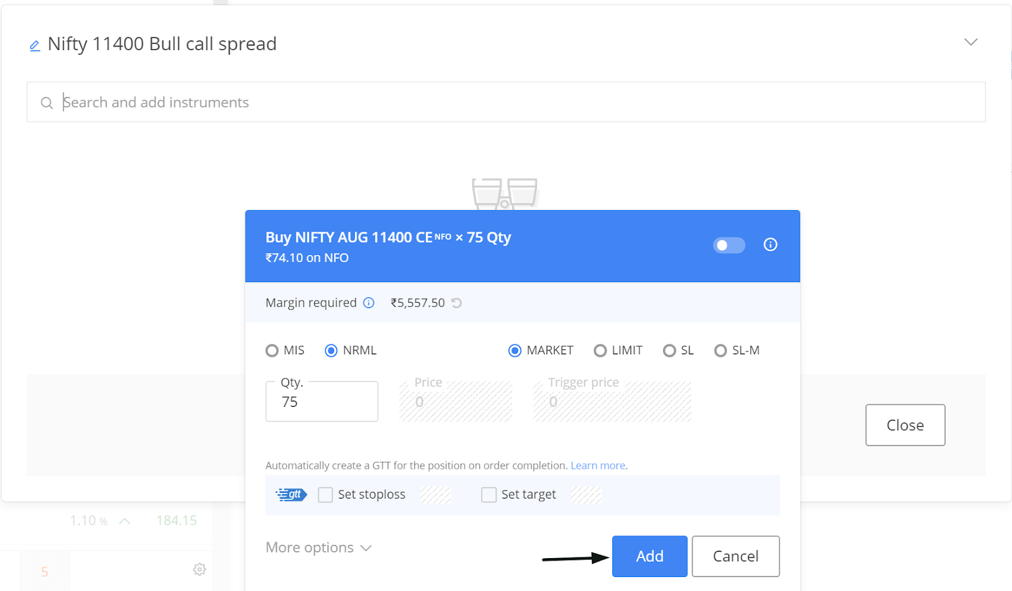Click the search magnifier icon
Screen dimensions: 1012x591
[47, 103]
